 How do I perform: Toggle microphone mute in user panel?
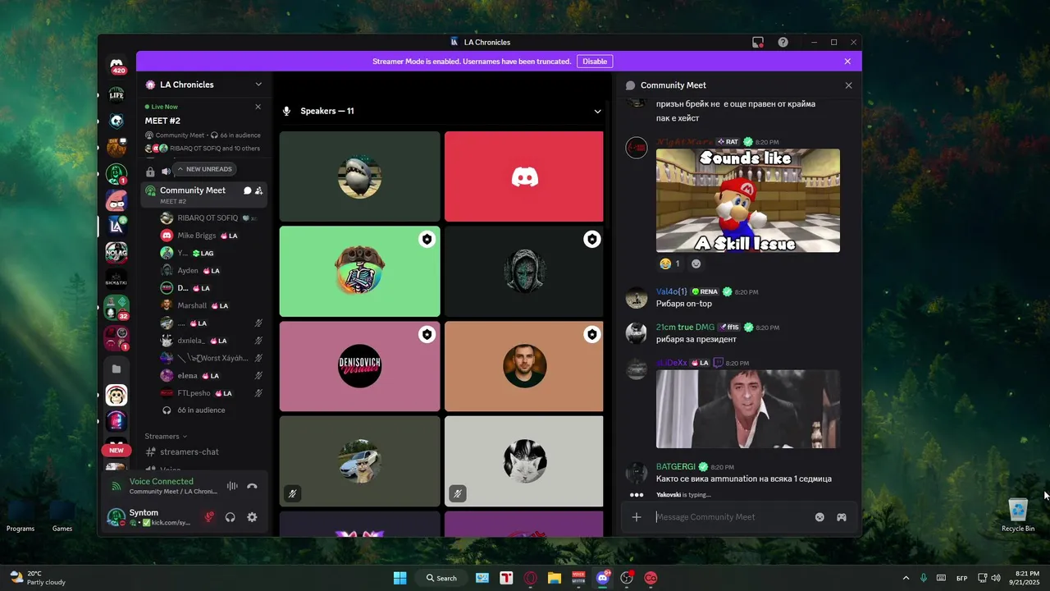[x=209, y=517]
